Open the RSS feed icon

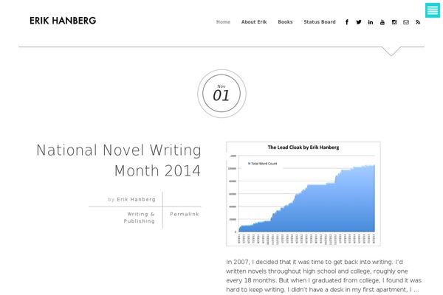pos(418,22)
